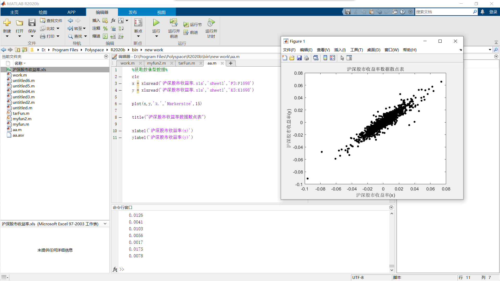The width and height of the screenshot is (500, 281).
Task: Click the Run (运行) green arrow
Action: [x=156, y=23]
